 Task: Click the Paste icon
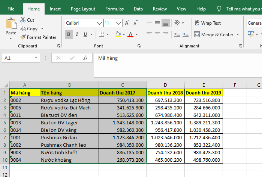[11, 24]
